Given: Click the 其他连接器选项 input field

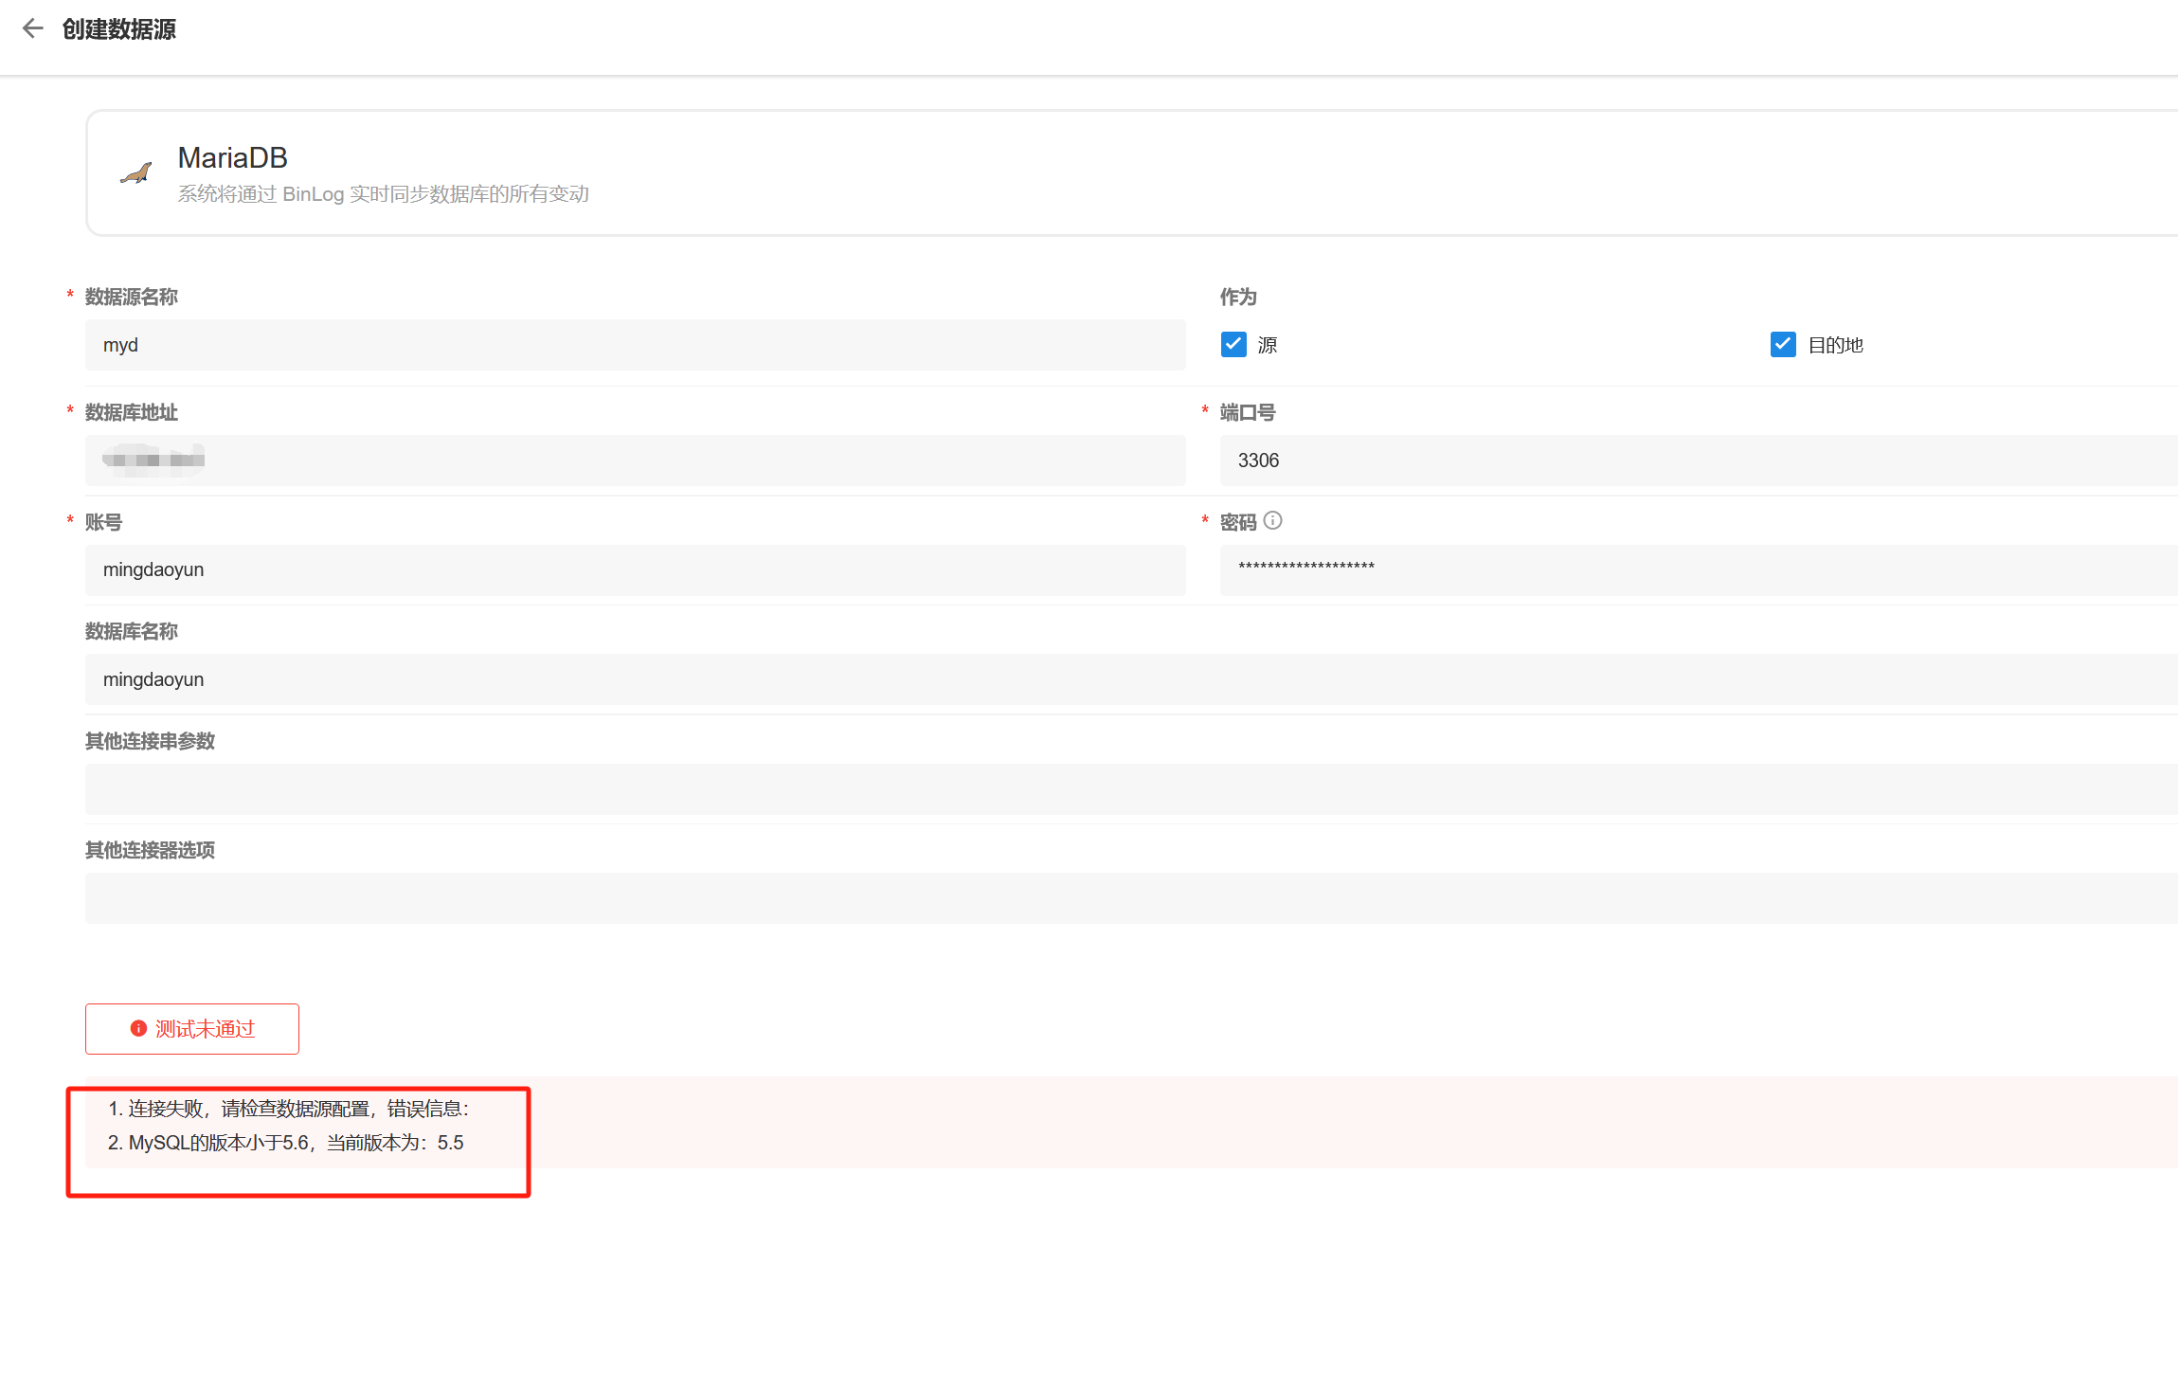Looking at the screenshot, I should 1127,898.
